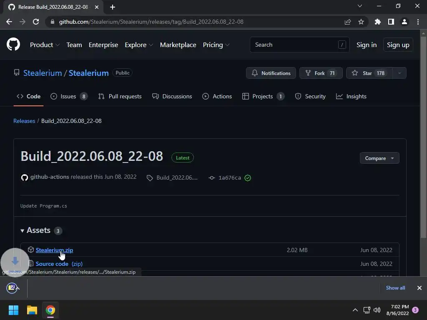Click the downloading file icon in download bar
This screenshot has width=427, height=320.
[12, 287]
